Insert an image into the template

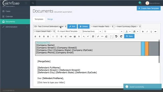coord(75,36)
